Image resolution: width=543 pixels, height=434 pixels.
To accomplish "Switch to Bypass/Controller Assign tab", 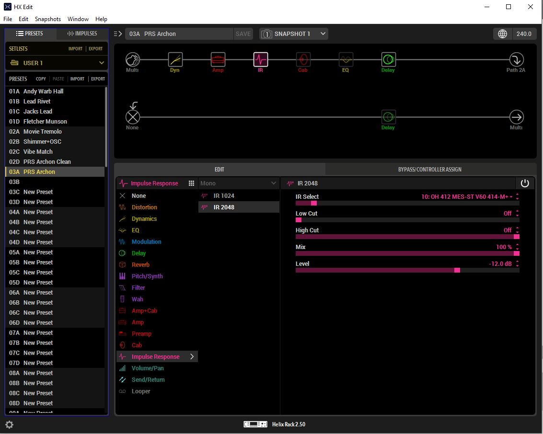I will click(x=430, y=170).
